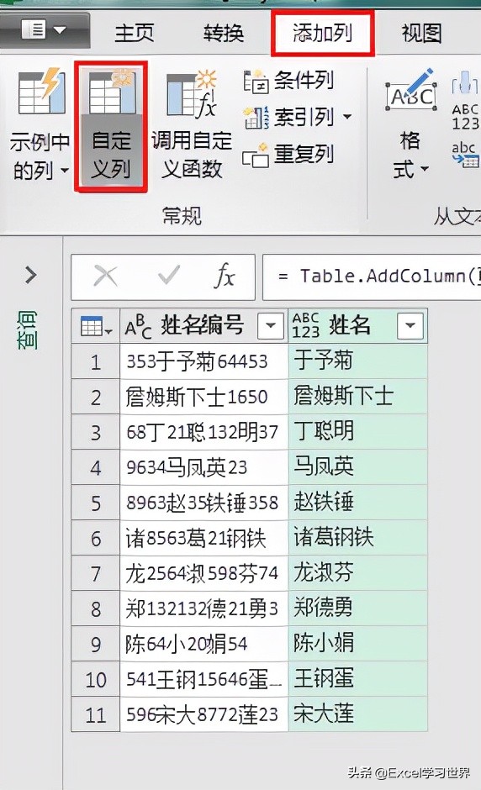Select the cell 诸8563葛21钢铁

203,538
